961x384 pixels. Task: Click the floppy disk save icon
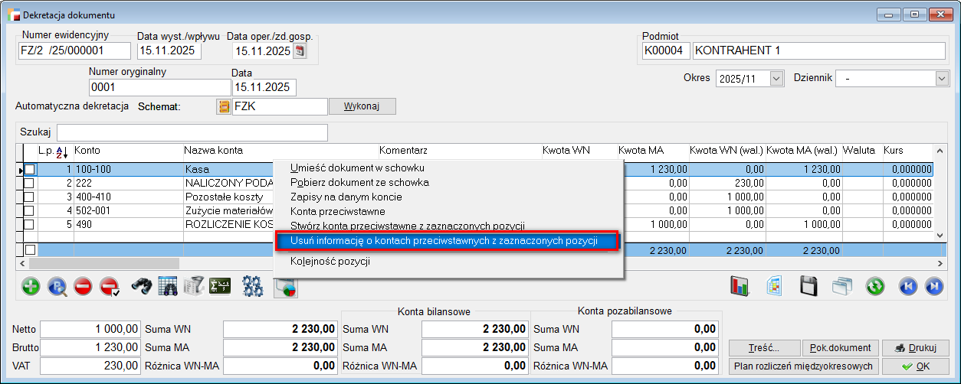(808, 287)
